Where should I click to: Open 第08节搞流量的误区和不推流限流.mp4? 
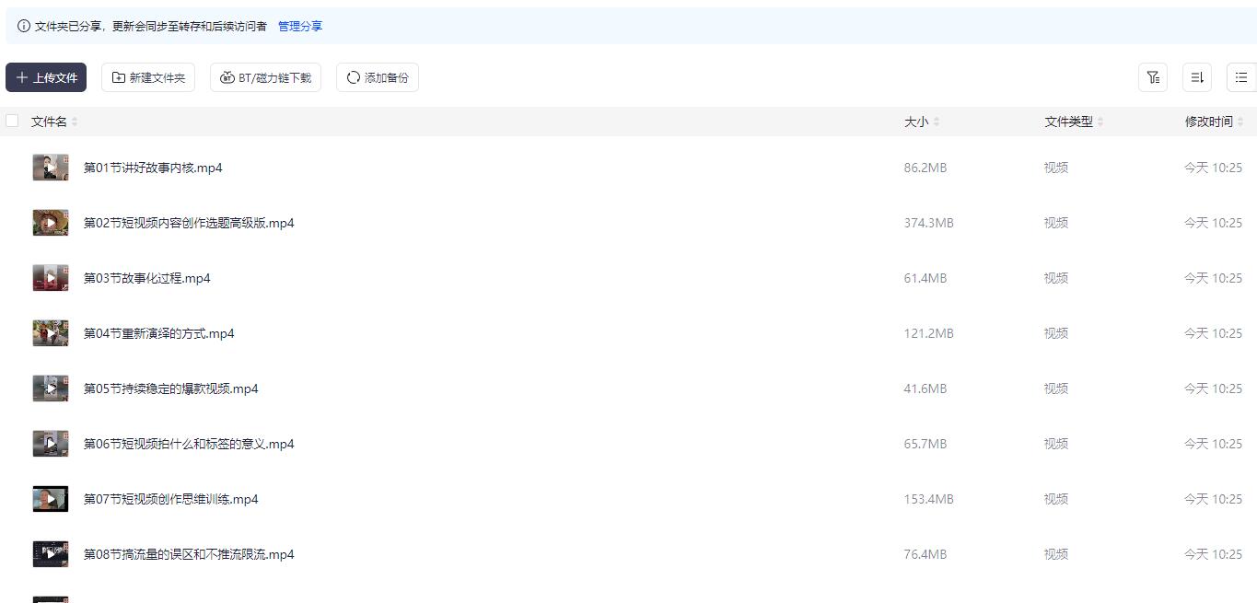[189, 554]
